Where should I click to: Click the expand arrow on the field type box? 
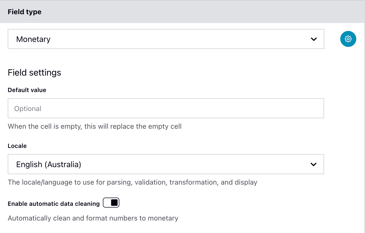pos(314,39)
